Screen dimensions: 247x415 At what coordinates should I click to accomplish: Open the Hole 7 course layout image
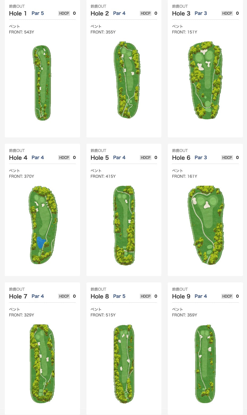point(42,363)
